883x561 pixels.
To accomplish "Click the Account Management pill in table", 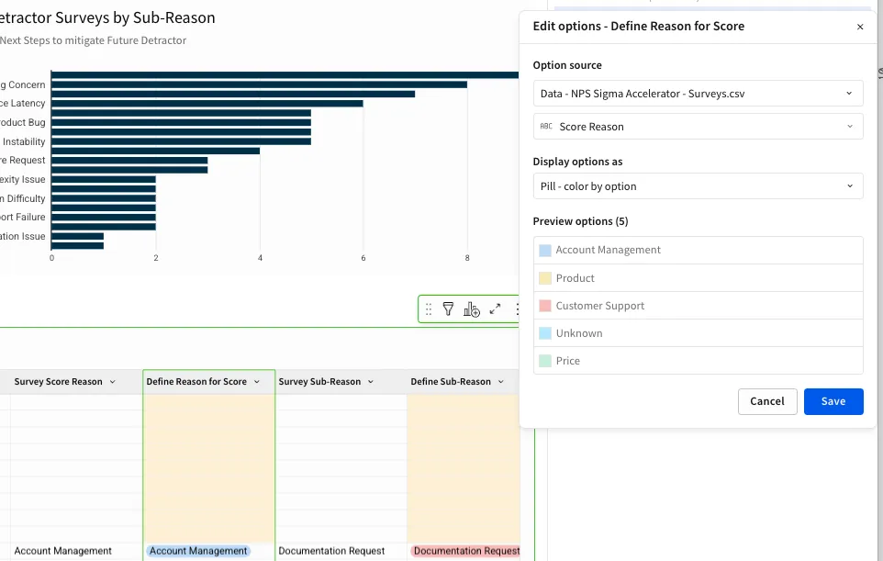I will [198, 551].
